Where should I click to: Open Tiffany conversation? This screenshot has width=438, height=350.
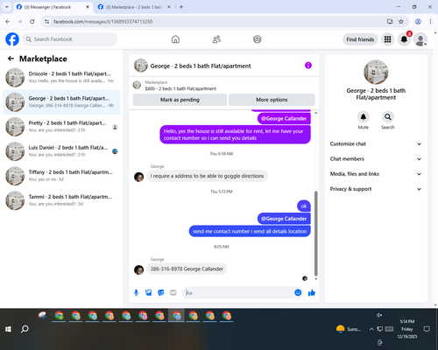tap(61, 176)
